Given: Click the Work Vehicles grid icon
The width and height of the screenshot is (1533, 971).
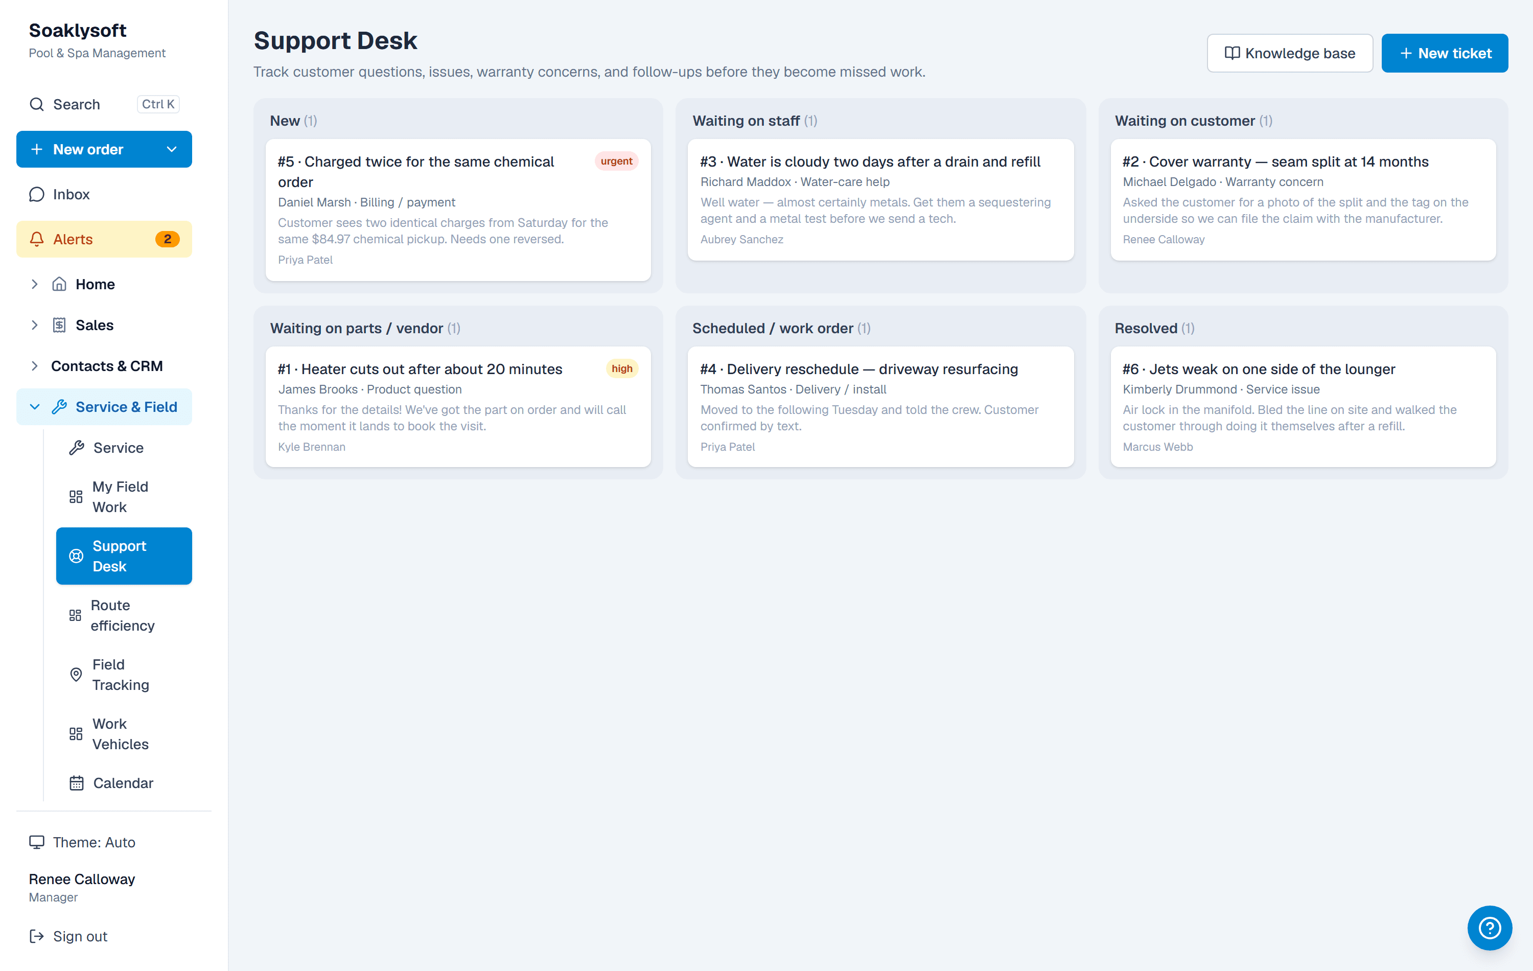Looking at the screenshot, I should click(76, 733).
